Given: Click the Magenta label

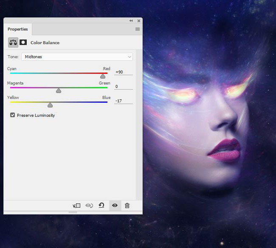Looking at the screenshot, I should click(15, 83).
